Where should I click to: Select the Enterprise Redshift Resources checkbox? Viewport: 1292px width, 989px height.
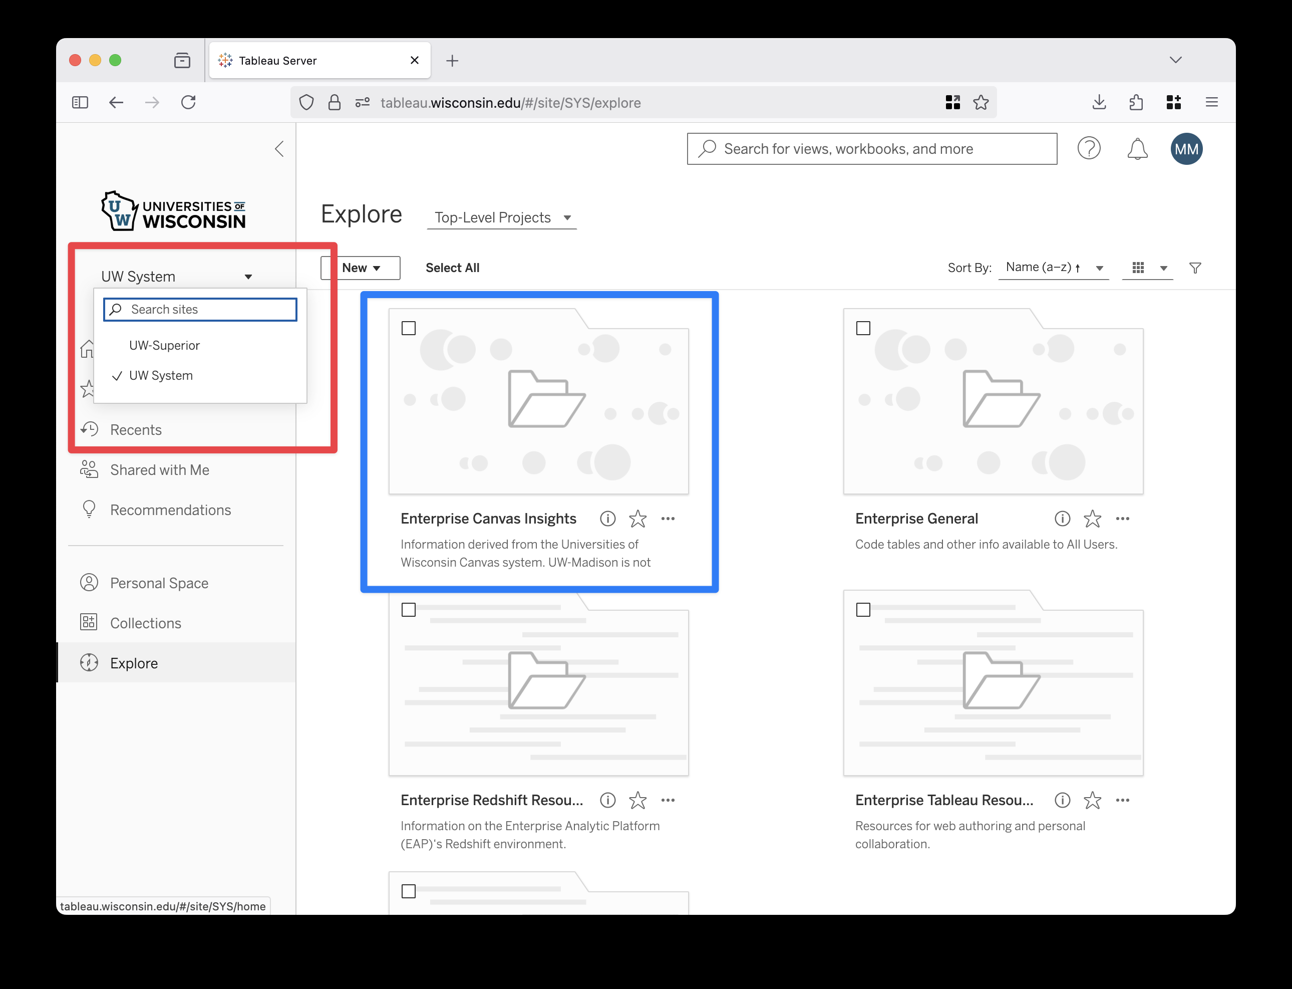pos(408,610)
